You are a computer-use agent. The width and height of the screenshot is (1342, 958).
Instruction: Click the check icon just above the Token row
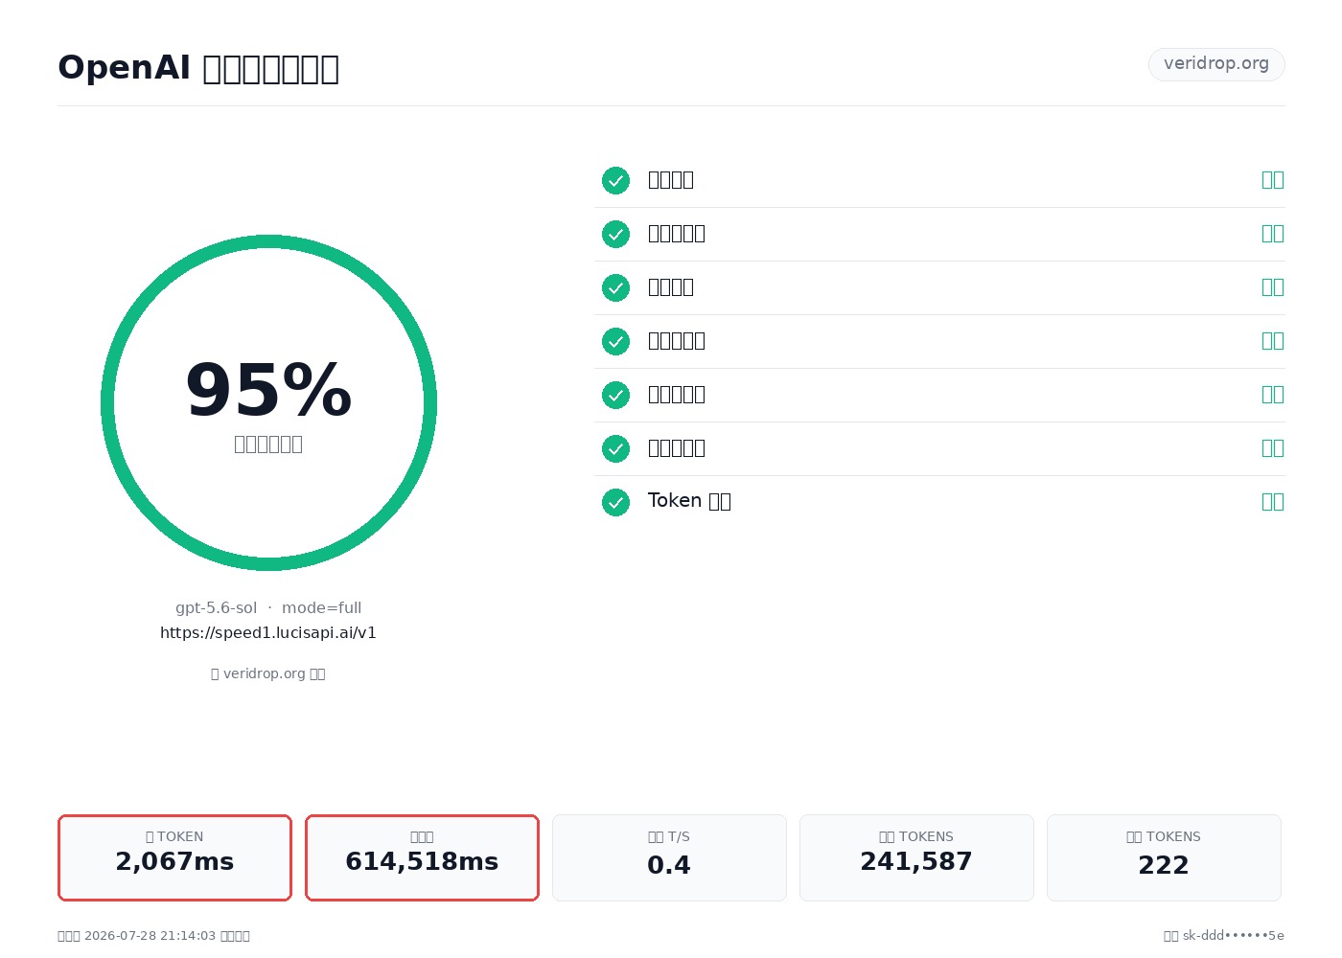[615, 448]
